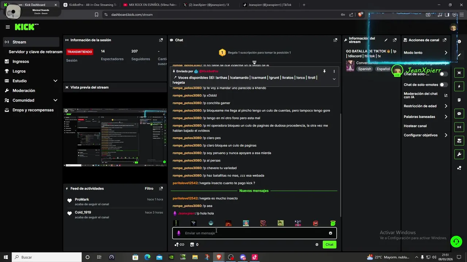Image resolution: width=467 pixels, height=262 pixels.
Task: Expand the Estudio sidebar section
Action: pos(55,81)
